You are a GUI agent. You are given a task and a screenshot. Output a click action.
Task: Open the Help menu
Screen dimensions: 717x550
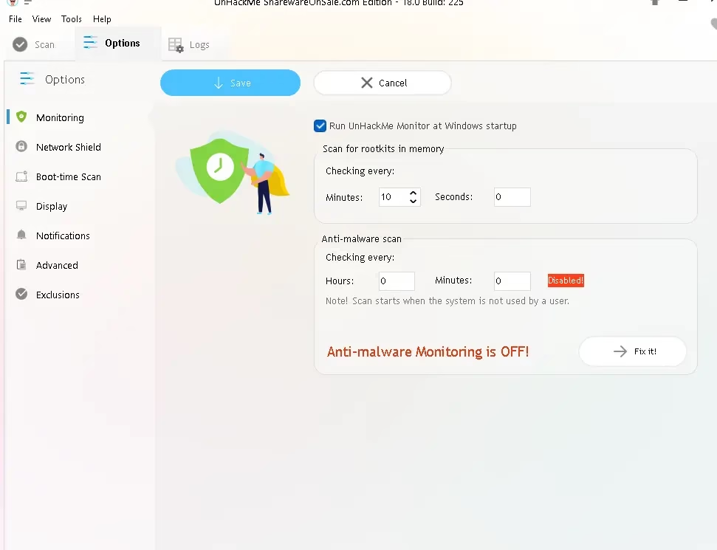click(102, 19)
